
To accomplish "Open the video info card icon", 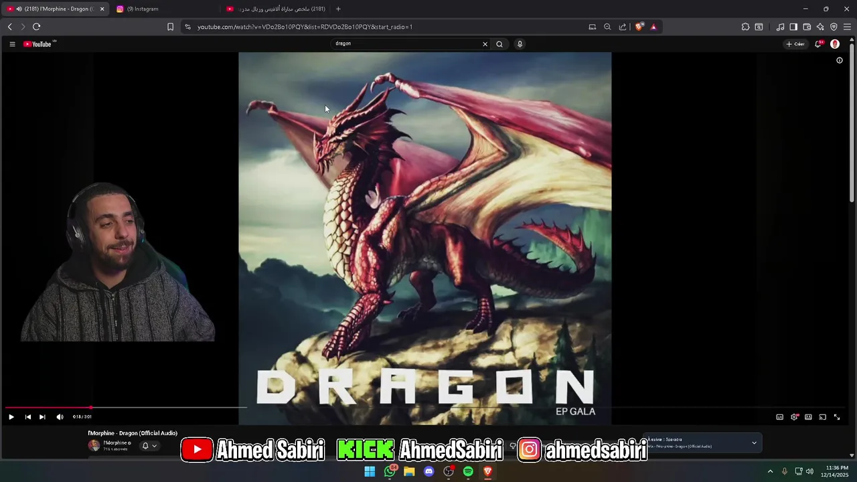I will [x=840, y=60].
